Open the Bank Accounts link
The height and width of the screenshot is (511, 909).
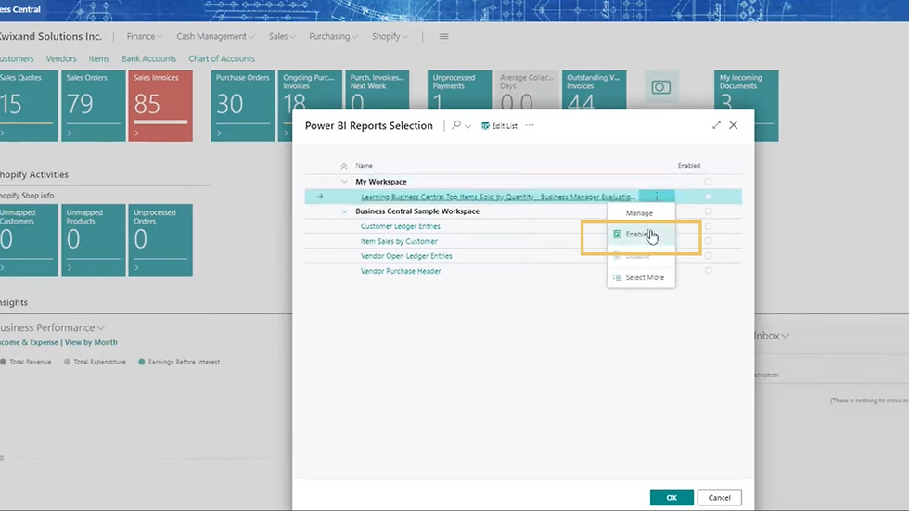[149, 58]
